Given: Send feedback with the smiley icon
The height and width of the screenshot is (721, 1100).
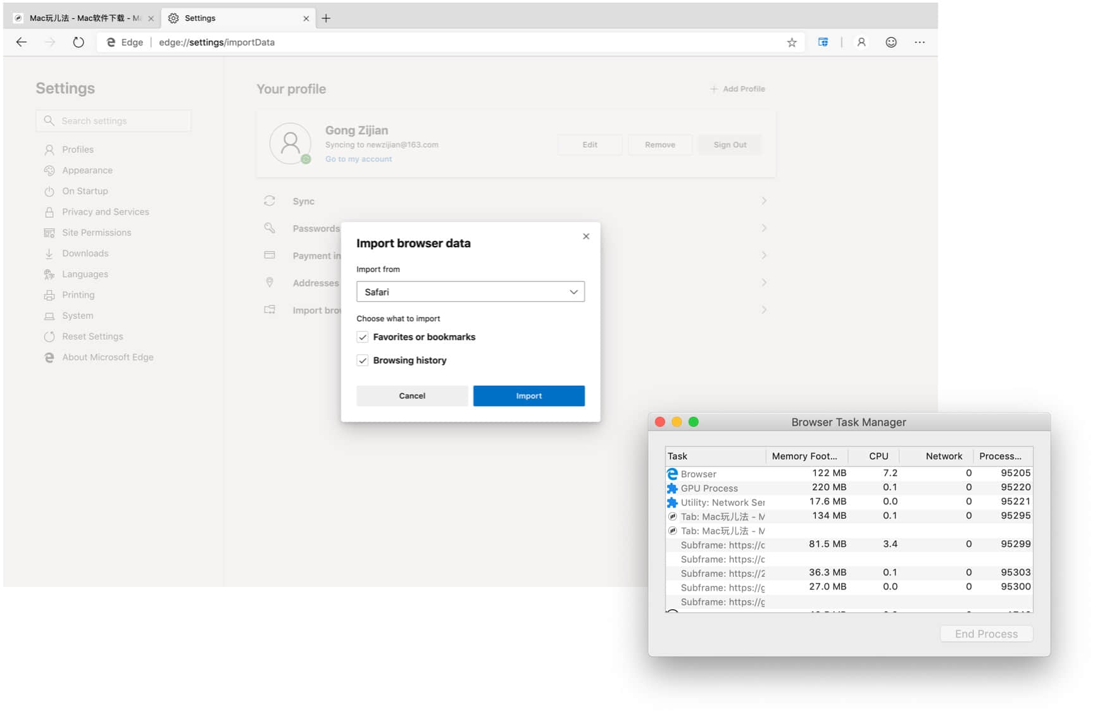Looking at the screenshot, I should coord(891,42).
